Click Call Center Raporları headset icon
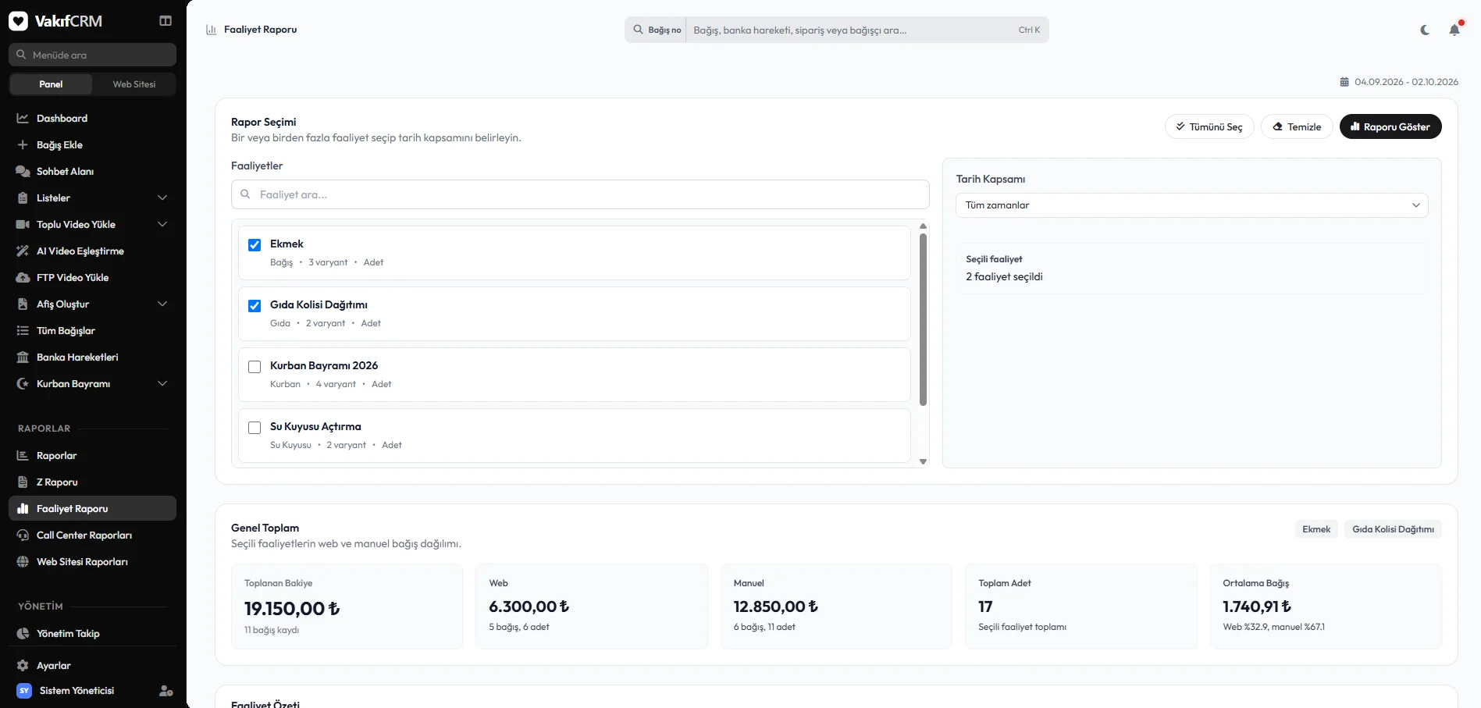The width and height of the screenshot is (1481, 708). click(23, 535)
